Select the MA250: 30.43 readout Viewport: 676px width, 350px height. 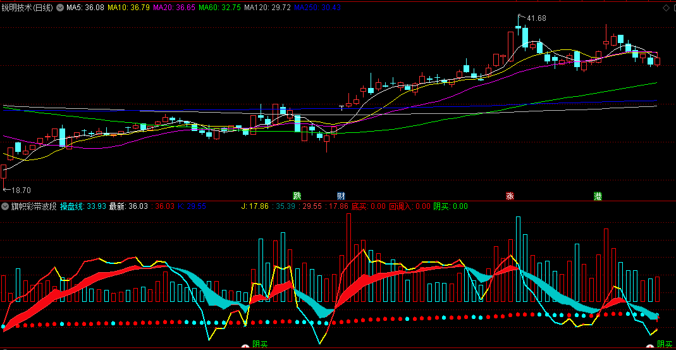pyautogui.click(x=317, y=8)
